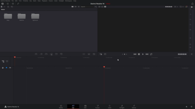Open the viewer options dropdown arrow
The width and height of the screenshot is (195, 109).
(183, 7)
